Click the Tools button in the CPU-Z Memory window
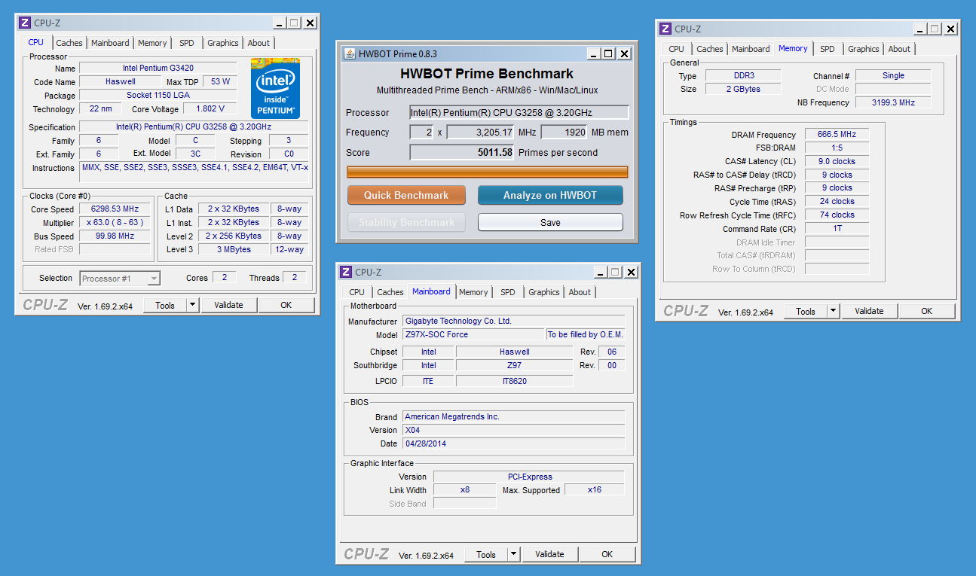Screen dimensions: 976x576 pyautogui.click(x=806, y=311)
